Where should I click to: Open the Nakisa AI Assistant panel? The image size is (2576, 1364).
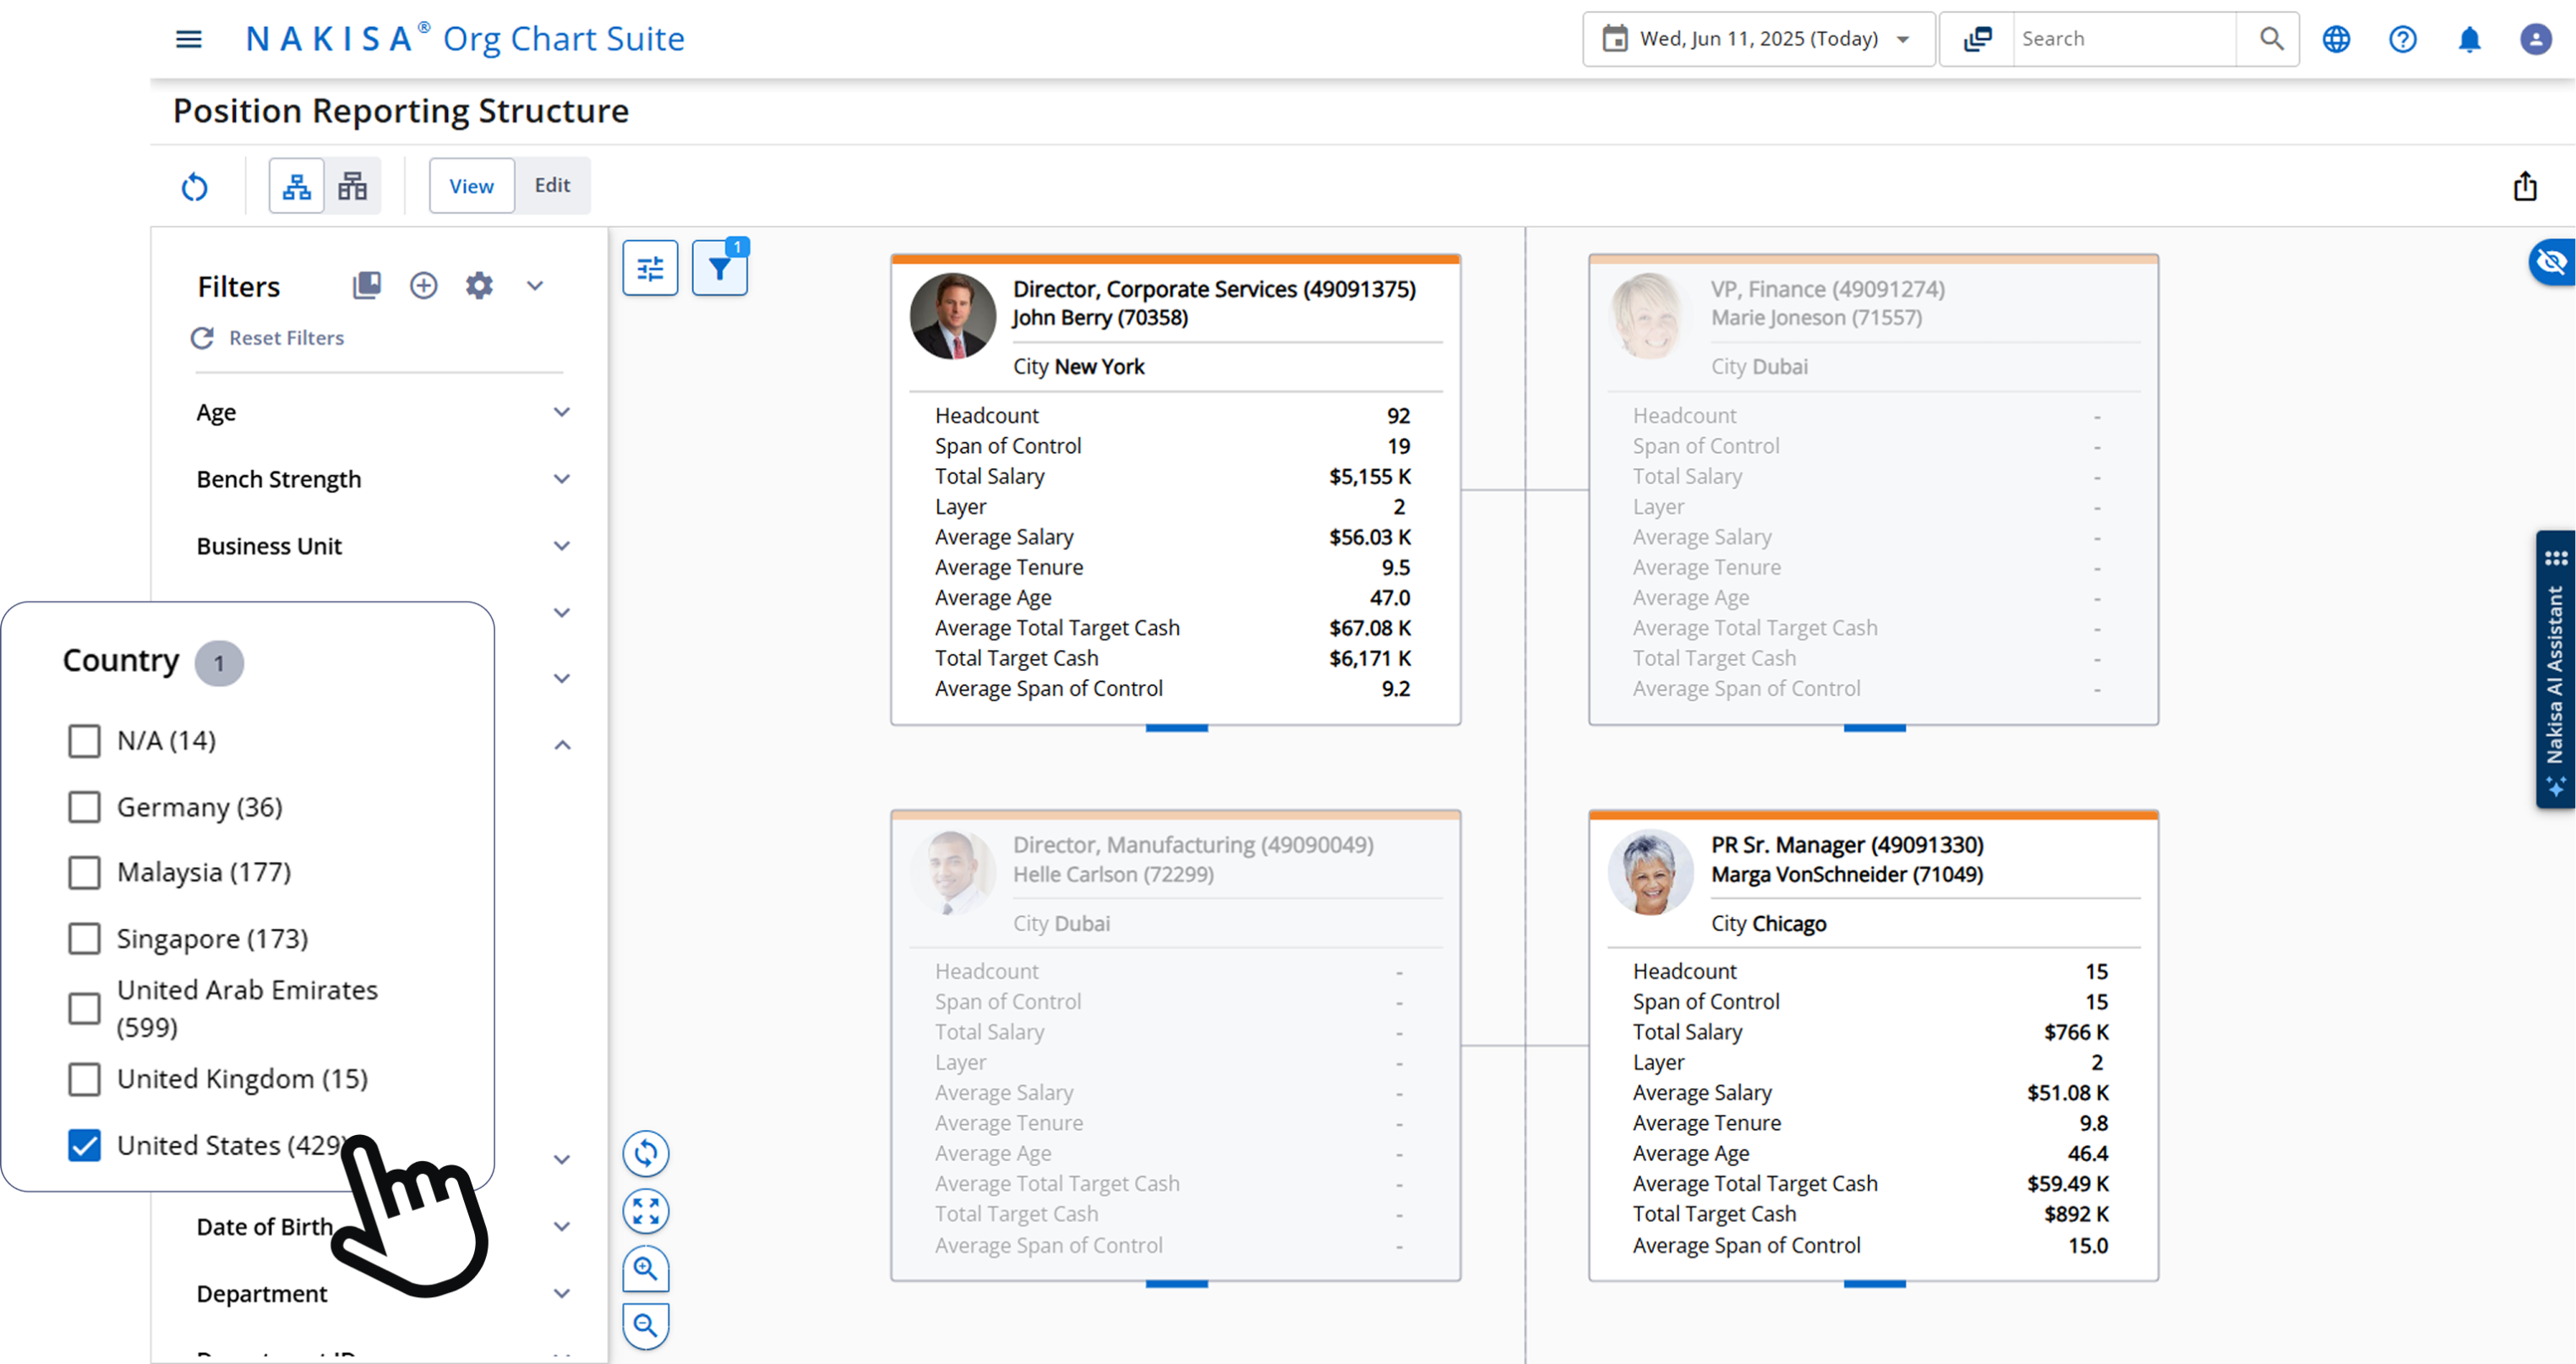tap(2555, 670)
